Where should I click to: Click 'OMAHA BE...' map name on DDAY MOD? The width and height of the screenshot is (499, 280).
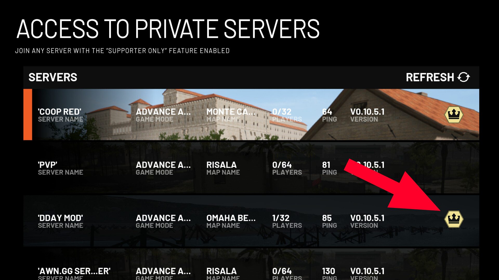point(231,218)
